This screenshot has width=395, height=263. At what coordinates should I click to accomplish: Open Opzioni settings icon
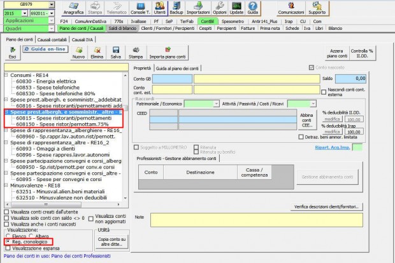(x=220, y=8)
